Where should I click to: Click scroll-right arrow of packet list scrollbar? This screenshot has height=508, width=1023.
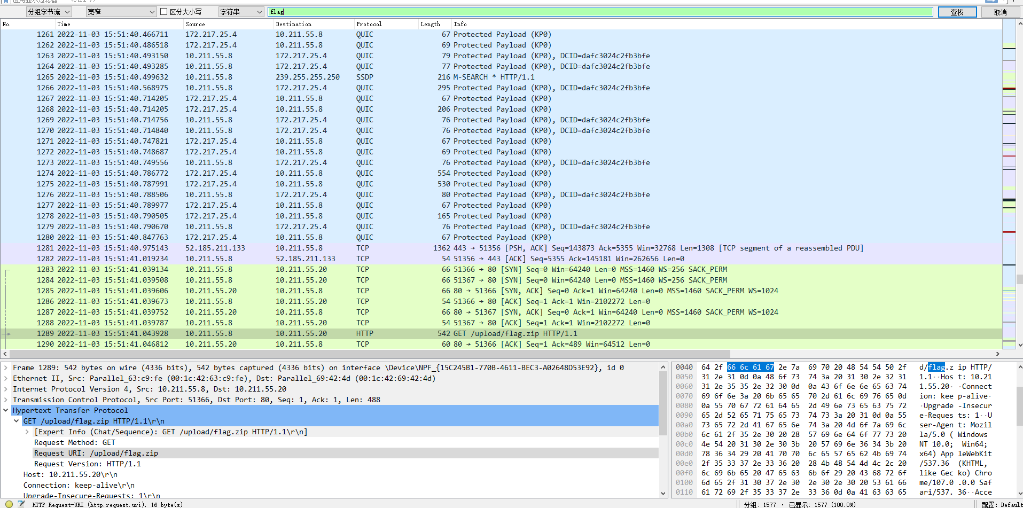coord(997,354)
